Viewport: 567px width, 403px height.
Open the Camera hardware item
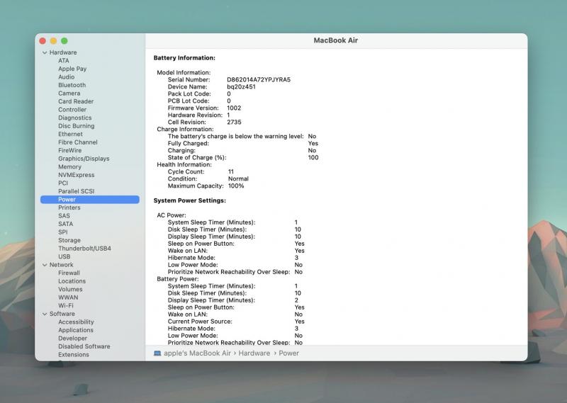pyautogui.click(x=69, y=93)
